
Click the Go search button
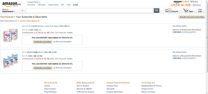(157, 10)
